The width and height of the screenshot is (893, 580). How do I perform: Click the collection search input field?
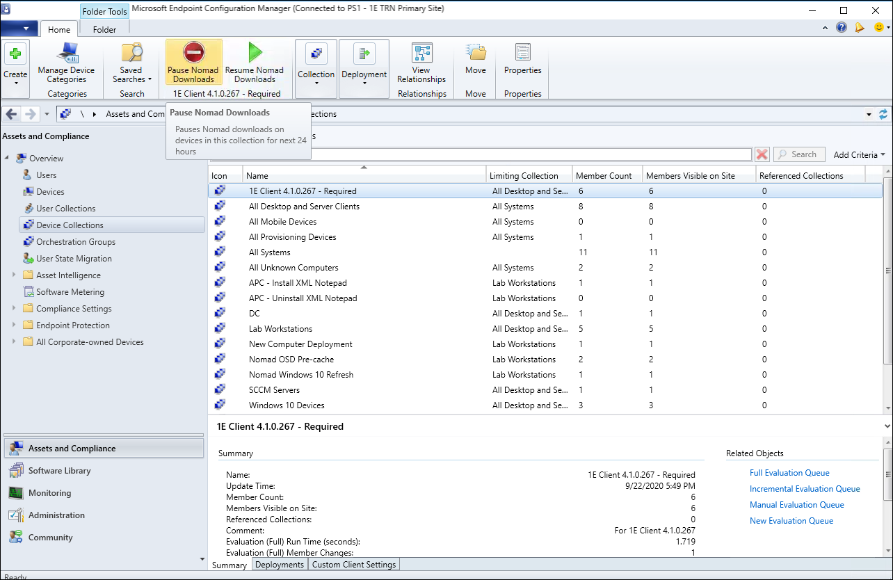click(529, 154)
